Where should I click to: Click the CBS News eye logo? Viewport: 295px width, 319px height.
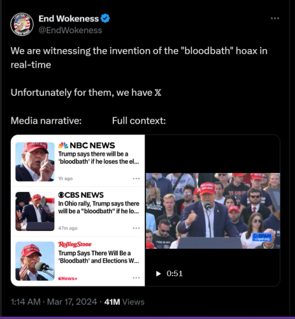tap(61, 195)
